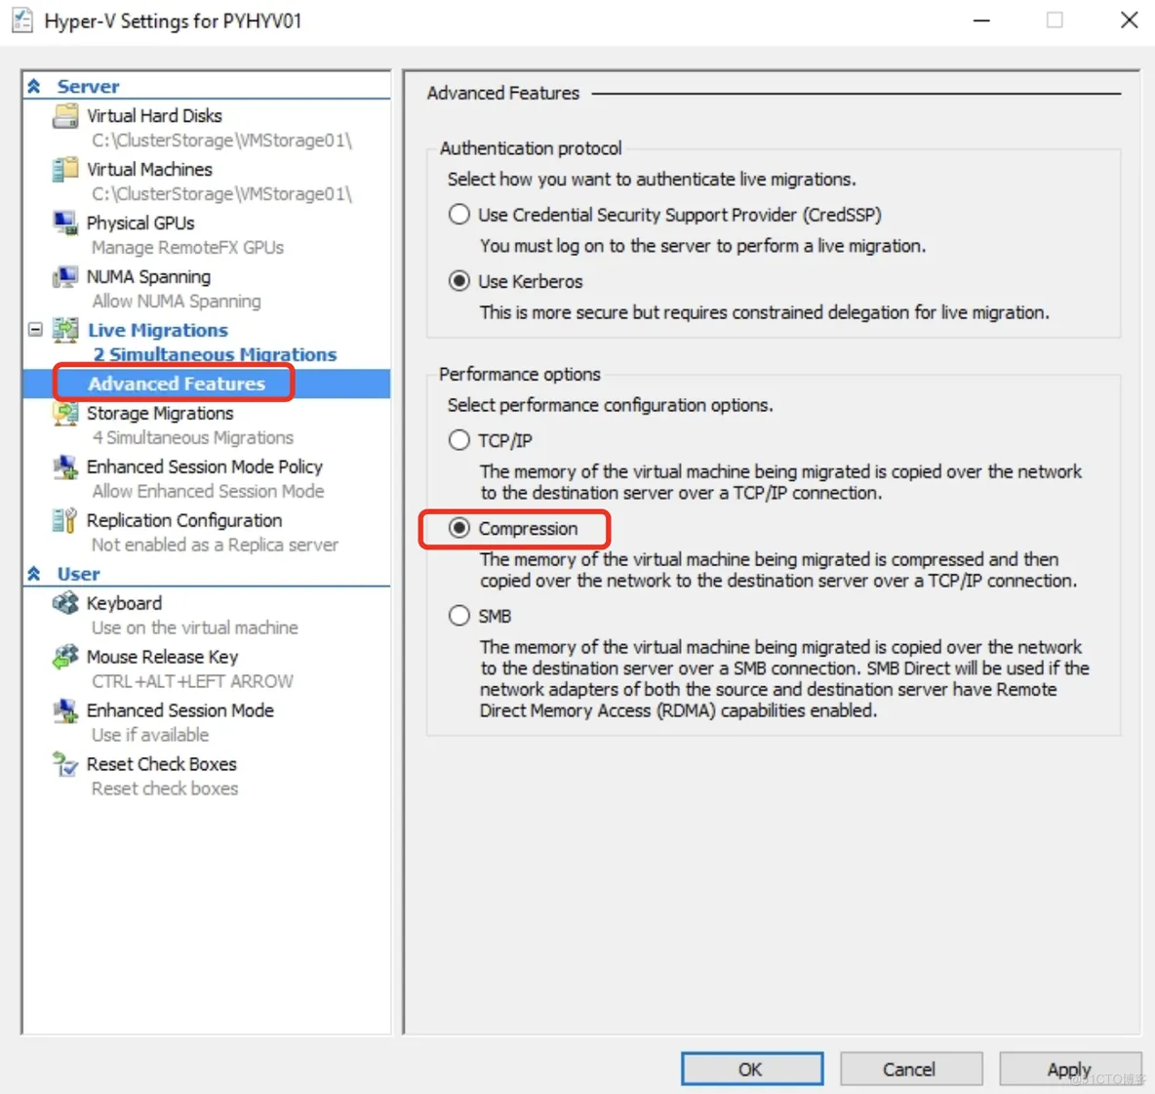Click the Mouse Release Key icon
Image resolution: width=1155 pixels, height=1094 pixels.
tap(64, 657)
